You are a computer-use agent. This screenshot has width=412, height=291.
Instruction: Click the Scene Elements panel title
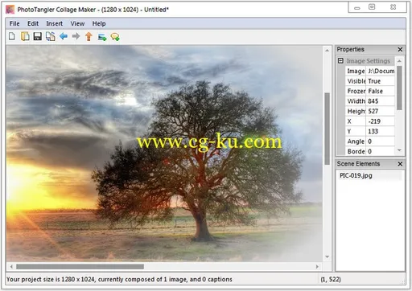pos(358,164)
